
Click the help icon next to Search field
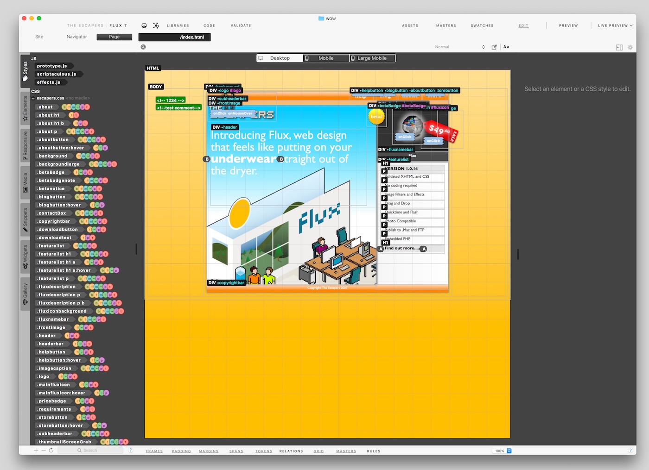[130, 450]
